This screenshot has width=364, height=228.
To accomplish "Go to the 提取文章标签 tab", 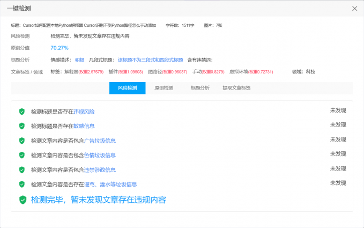I will (x=236, y=88).
